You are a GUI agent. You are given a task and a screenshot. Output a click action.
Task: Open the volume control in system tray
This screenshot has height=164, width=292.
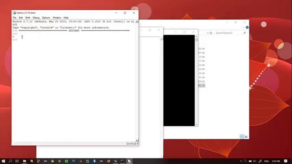[255, 161]
